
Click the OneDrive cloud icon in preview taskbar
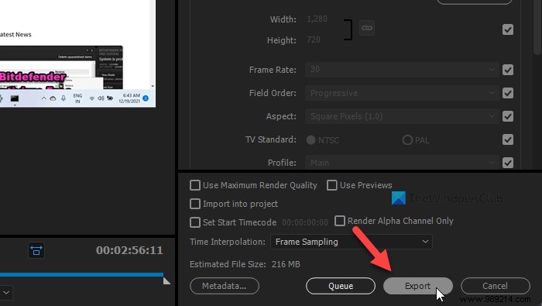click(x=53, y=98)
